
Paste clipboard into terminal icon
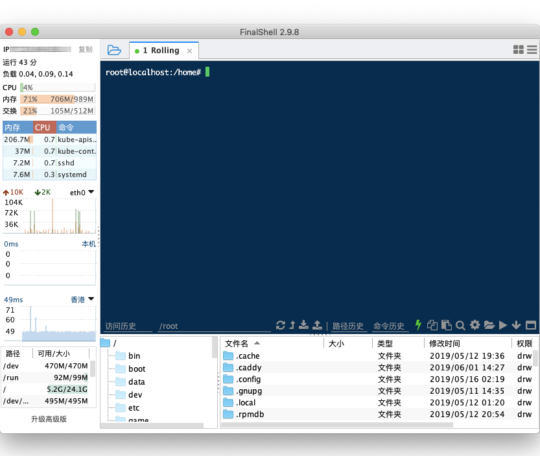(x=446, y=325)
